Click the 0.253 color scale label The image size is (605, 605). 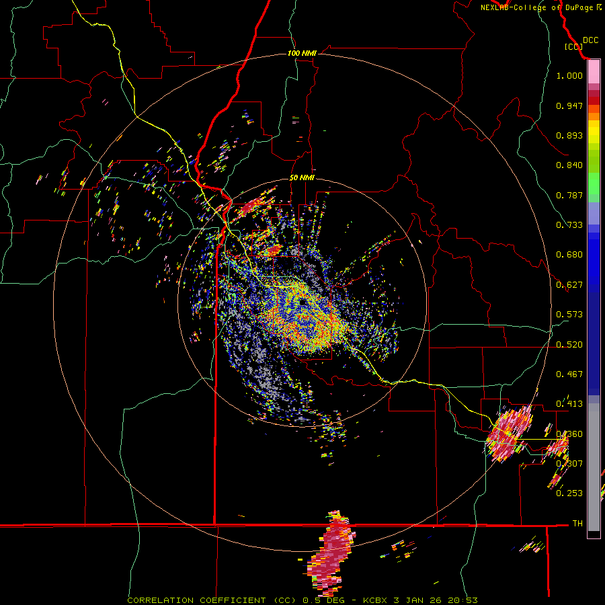click(x=569, y=493)
